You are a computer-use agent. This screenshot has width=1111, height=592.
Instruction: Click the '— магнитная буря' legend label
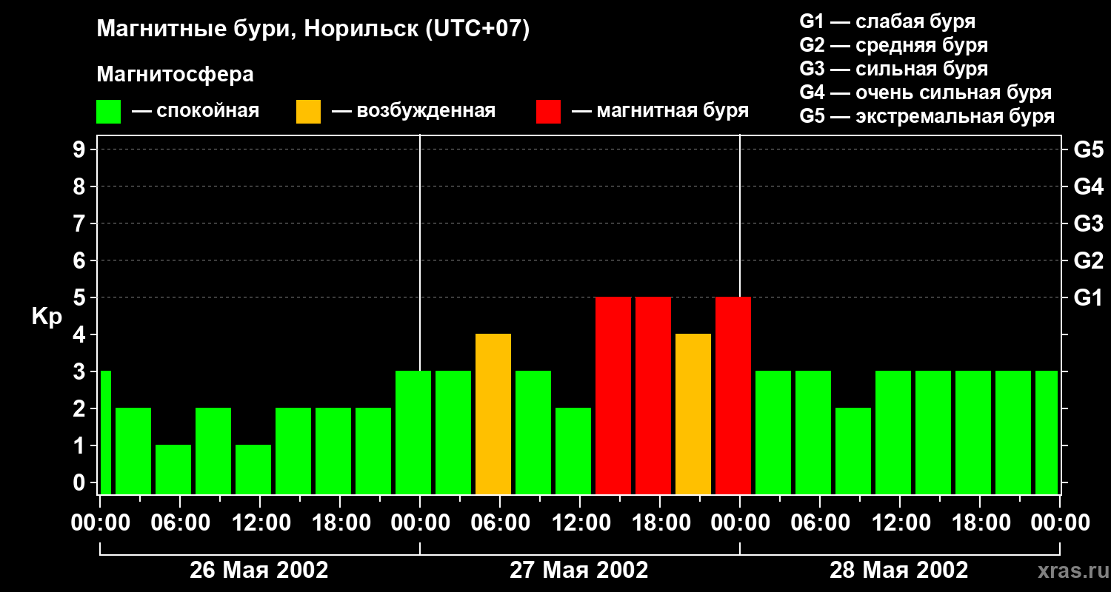pos(661,111)
